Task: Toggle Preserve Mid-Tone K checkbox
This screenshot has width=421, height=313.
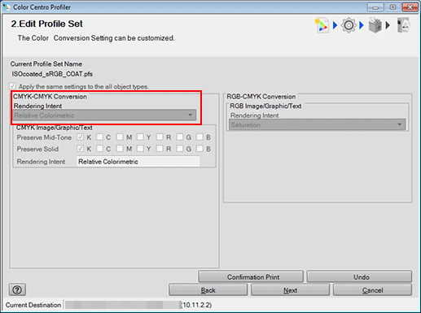Action: [80, 137]
